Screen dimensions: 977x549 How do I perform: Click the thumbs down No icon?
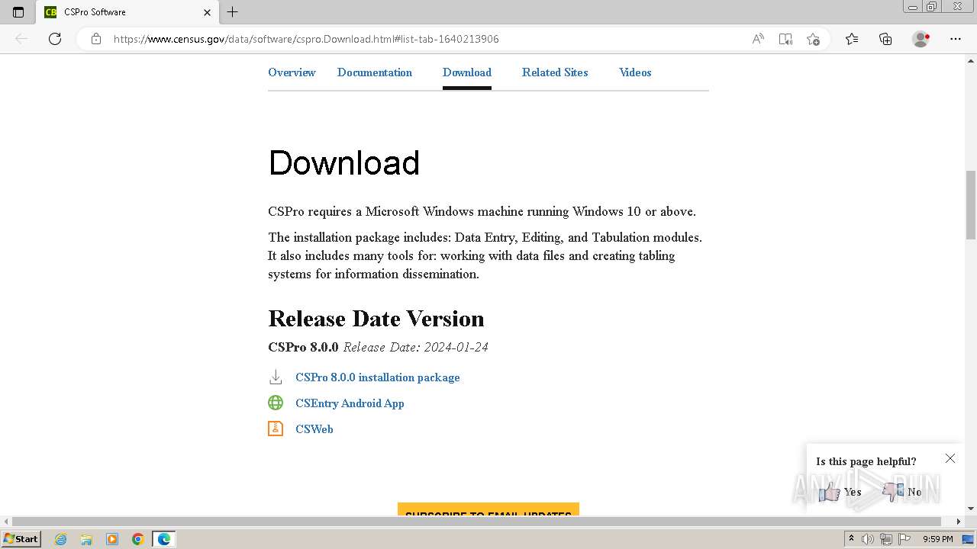click(x=893, y=492)
